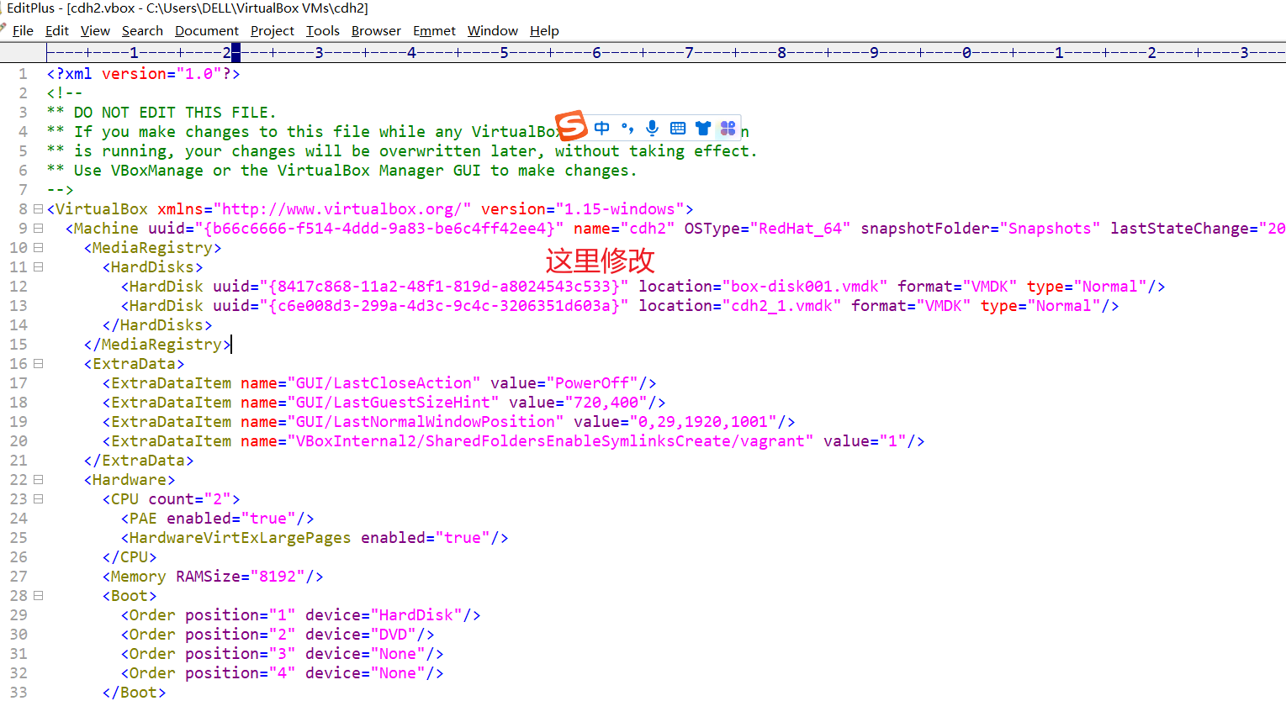Click line number 27 in the gutter

click(19, 577)
